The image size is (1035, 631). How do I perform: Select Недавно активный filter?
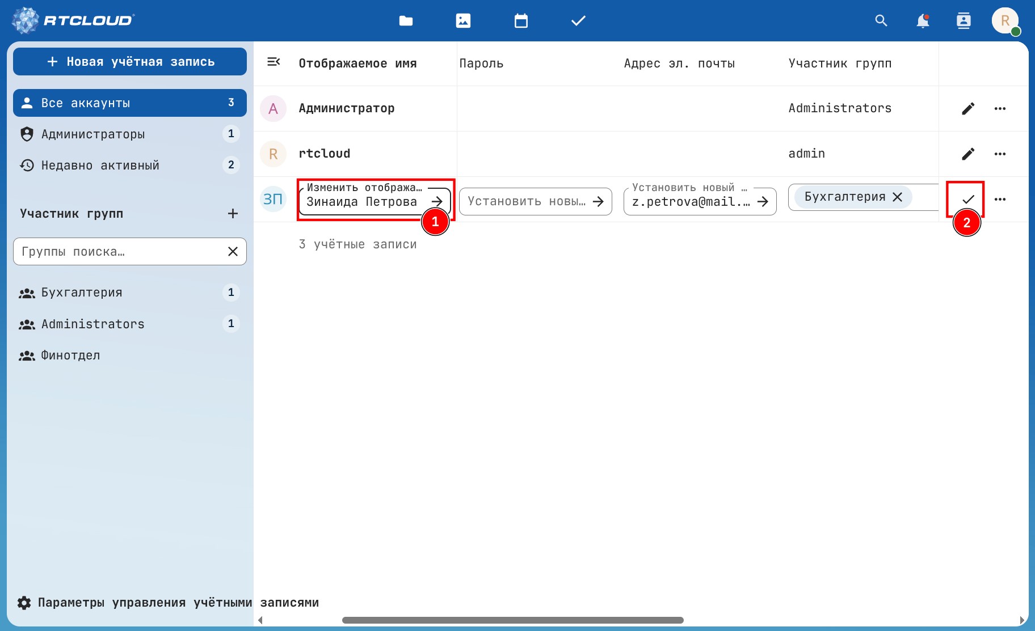click(x=100, y=166)
